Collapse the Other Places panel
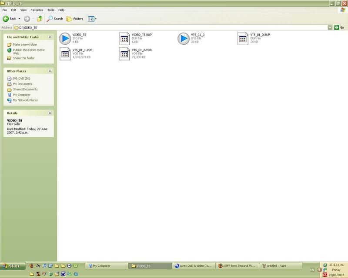The width and height of the screenshot is (348, 278). (50, 71)
